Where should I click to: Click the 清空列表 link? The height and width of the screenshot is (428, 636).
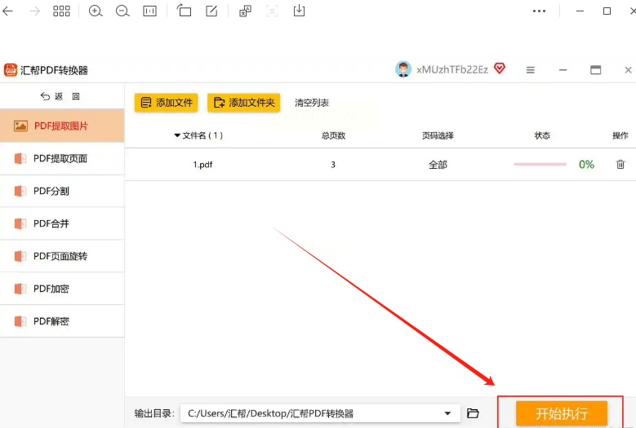pos(312,103)
